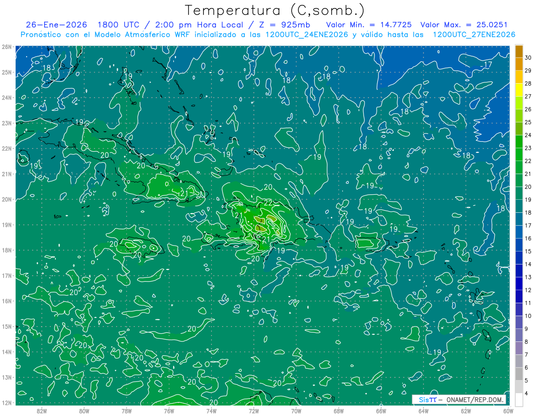The image size is (540, 417).
Task: Click the "82W" longitude label
Action: (x=42, y=411)
